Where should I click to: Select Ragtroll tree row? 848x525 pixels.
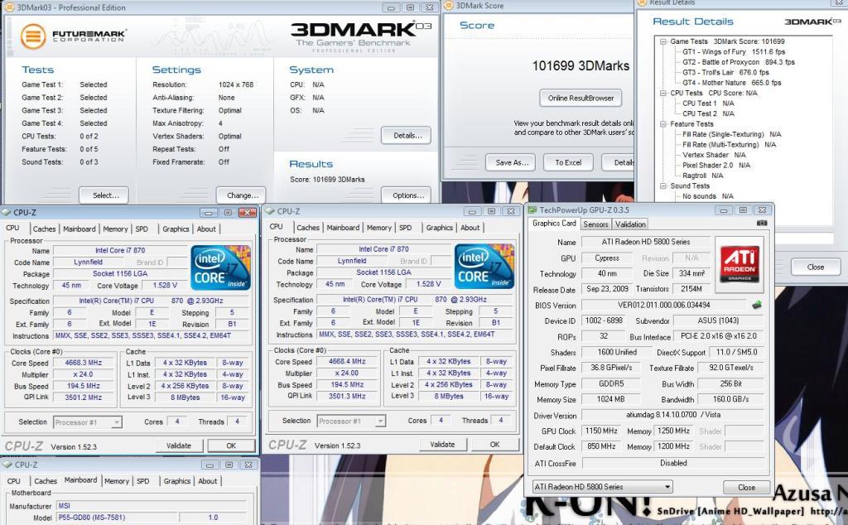pyautogui.click(x=702, y=176)
